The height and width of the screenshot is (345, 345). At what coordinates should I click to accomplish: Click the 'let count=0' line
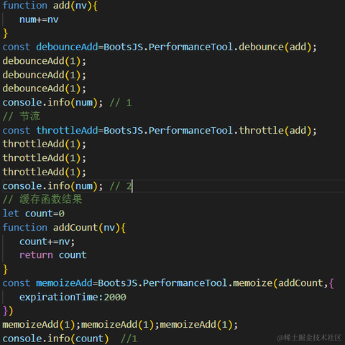[x=34, y=213]
